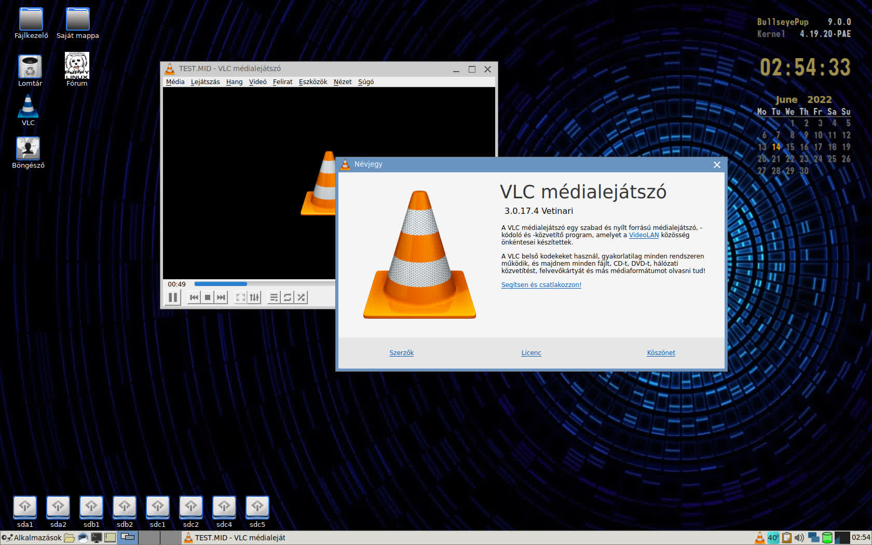Screen dimensions: 872x545
Task: Seek on the VLC playback progress bar
Action: (265, 284)
